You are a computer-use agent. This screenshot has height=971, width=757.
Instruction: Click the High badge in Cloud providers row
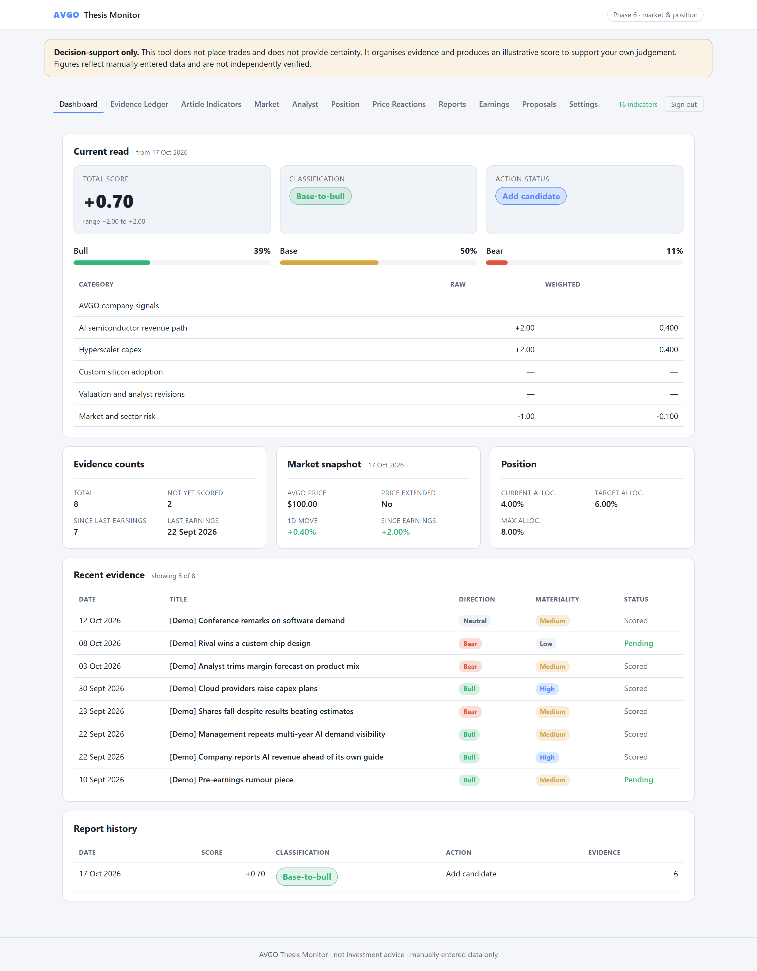click(547, 689)
